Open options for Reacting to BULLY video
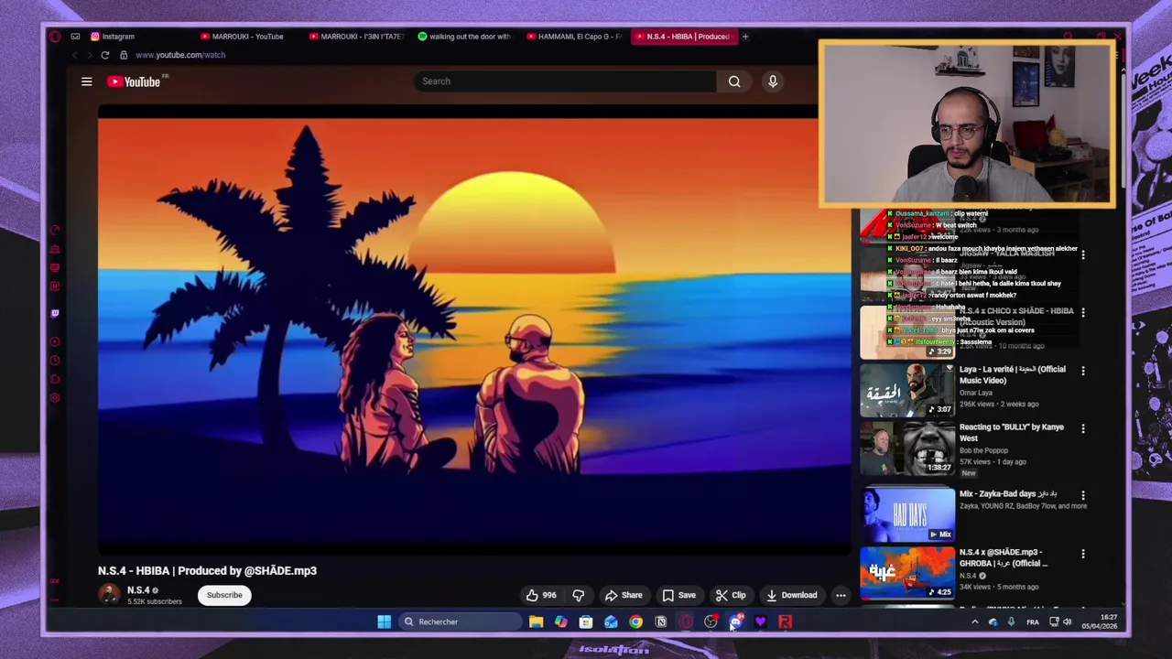 click(x=1083, y=428)
